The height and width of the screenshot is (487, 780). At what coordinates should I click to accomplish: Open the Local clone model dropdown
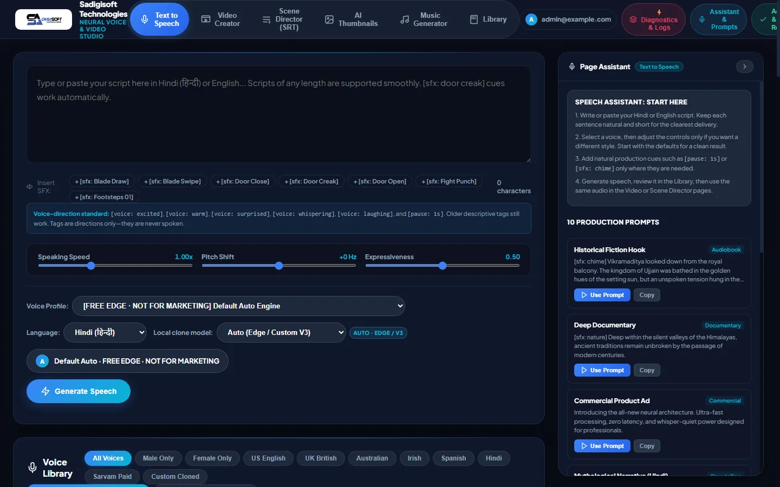[281, 332]
